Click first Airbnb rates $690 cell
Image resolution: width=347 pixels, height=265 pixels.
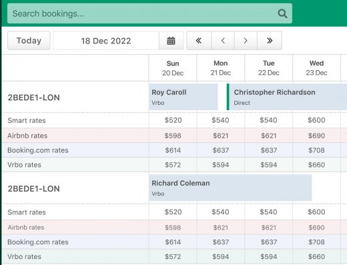[316, 136]
